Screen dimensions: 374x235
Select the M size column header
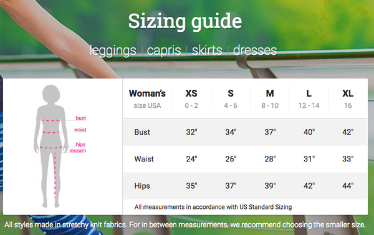[270, 98]
